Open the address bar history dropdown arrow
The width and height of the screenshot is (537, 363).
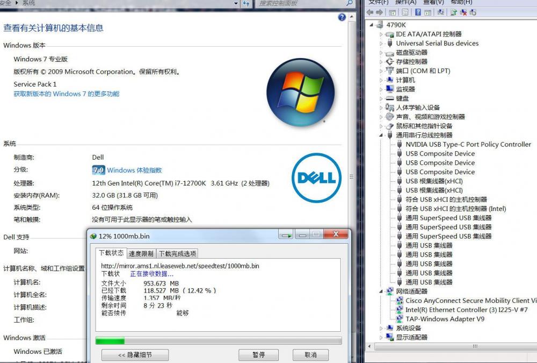[236, 3]
